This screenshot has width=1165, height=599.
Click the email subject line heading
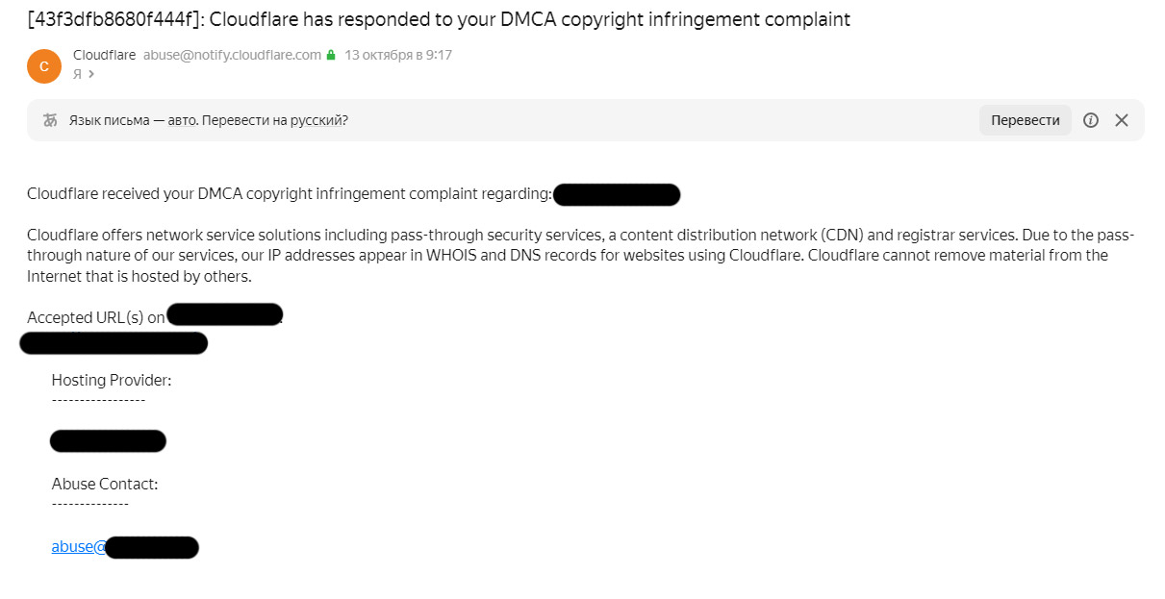(x=439, y=19)
